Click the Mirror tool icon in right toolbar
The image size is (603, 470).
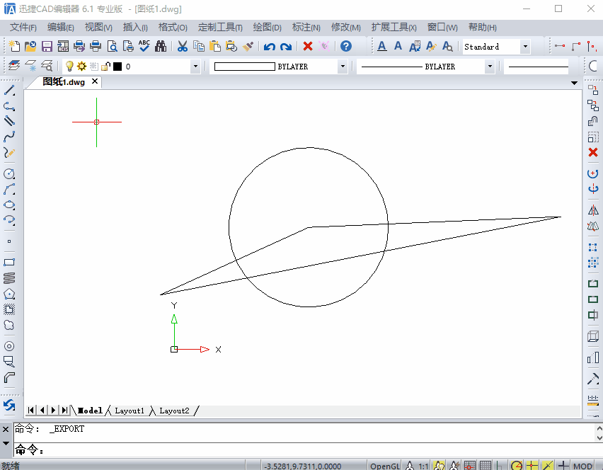click(x=593, y=210)
